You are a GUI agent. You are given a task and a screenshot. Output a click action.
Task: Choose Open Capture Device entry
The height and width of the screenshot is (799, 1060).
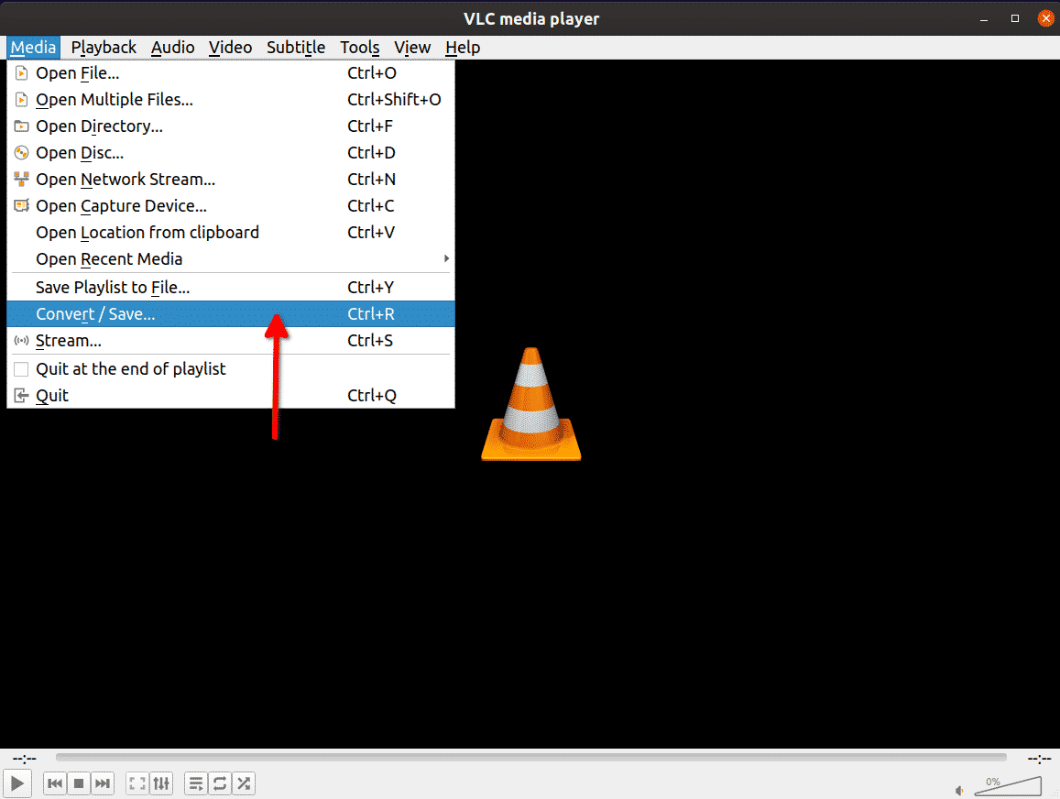click(x=231, y=206)
